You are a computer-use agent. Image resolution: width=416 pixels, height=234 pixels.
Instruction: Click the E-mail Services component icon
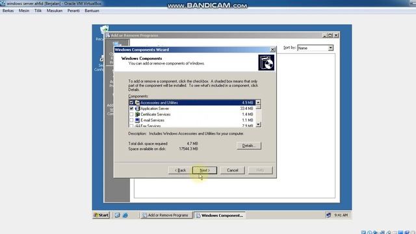[x=137, y=120]
